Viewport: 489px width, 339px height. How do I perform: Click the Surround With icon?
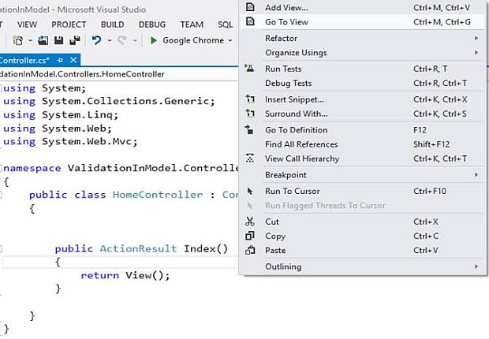[250, 114]
